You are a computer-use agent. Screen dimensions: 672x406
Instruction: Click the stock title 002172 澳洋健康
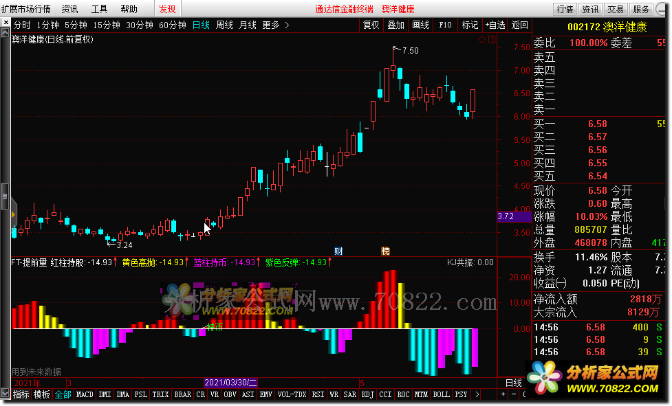[x=607, y=27]
